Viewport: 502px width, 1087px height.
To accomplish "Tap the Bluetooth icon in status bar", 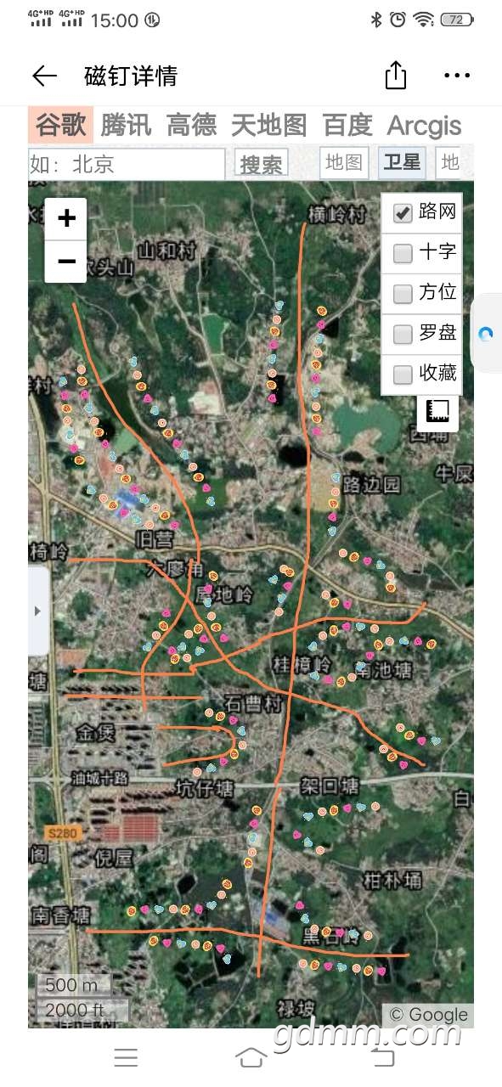I will coord(376,20).
